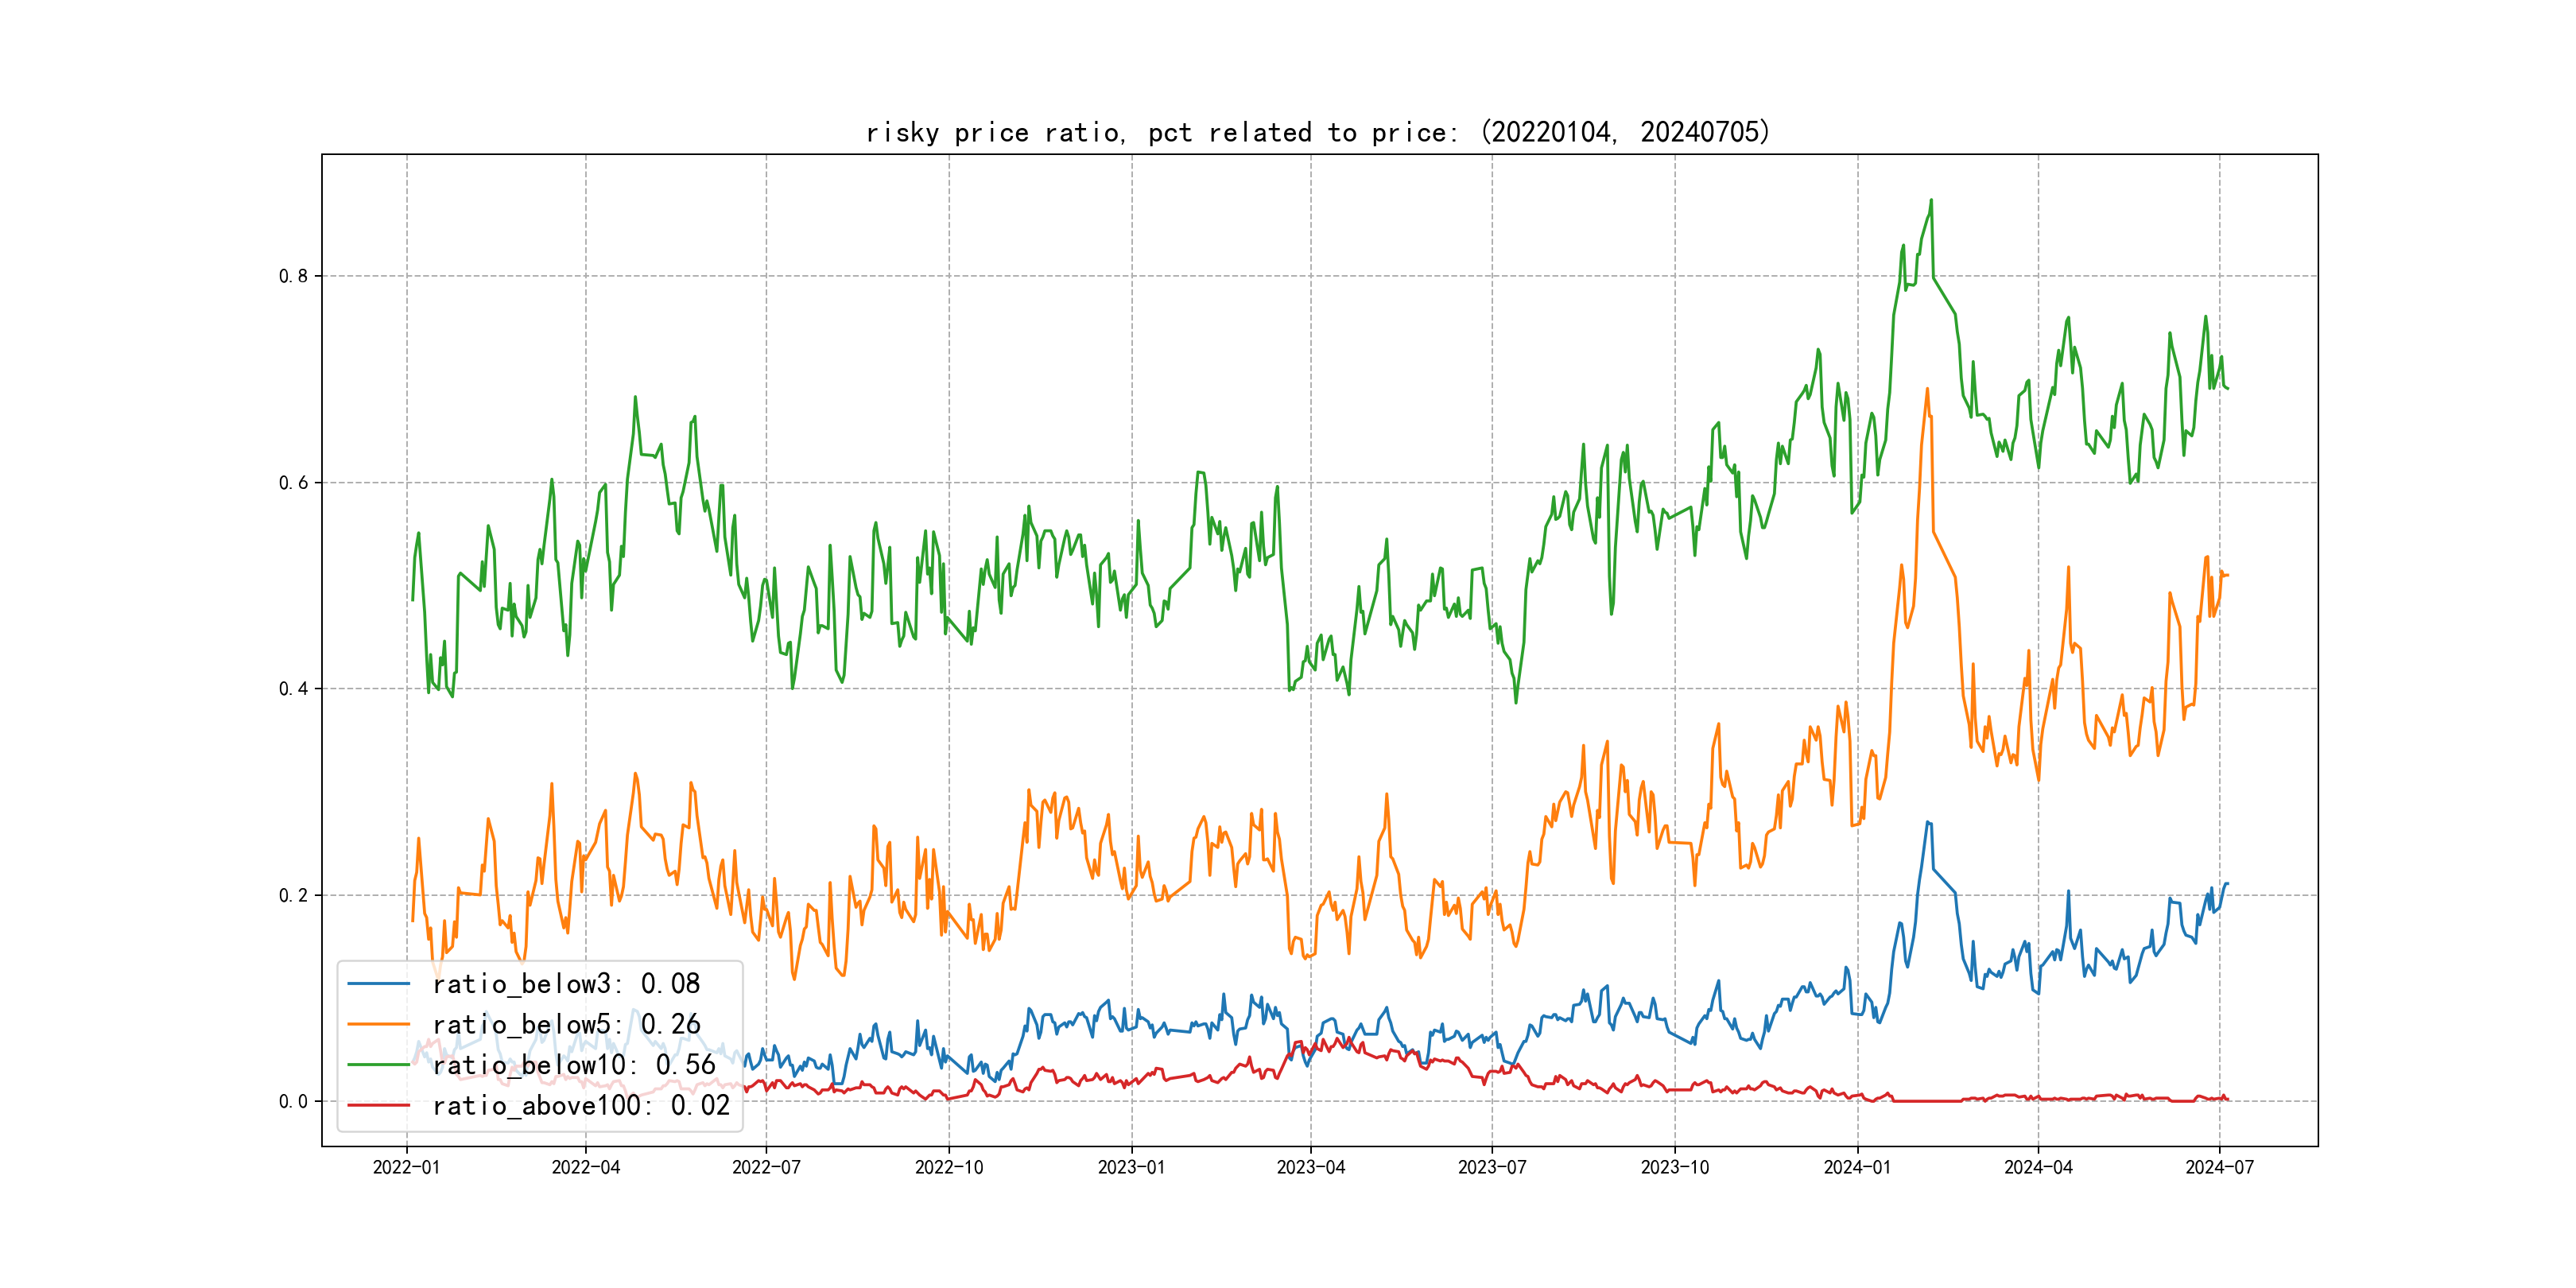Click the 2024-07 x-axis tick label
This screenshot has width=2576, height=1288.
[2219, 1167]
